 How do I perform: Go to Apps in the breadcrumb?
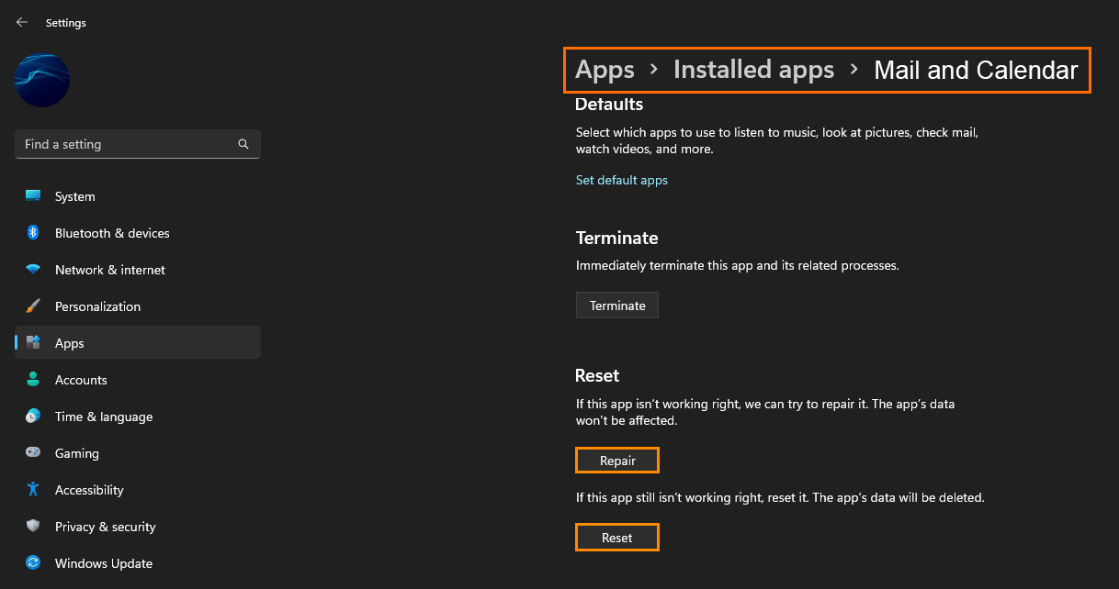[x=605, y=70]
